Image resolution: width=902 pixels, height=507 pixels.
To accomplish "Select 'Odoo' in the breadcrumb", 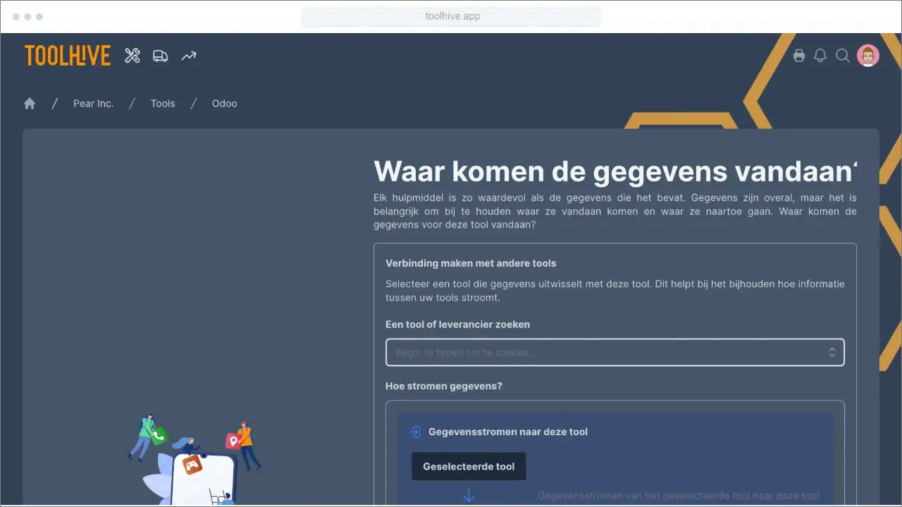I will 224,103.
